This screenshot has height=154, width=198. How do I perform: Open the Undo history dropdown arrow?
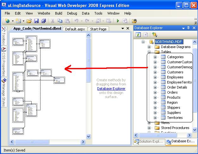[x=82, y=21]
